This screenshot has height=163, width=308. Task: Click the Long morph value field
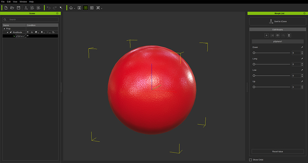(x=296, y=64)
